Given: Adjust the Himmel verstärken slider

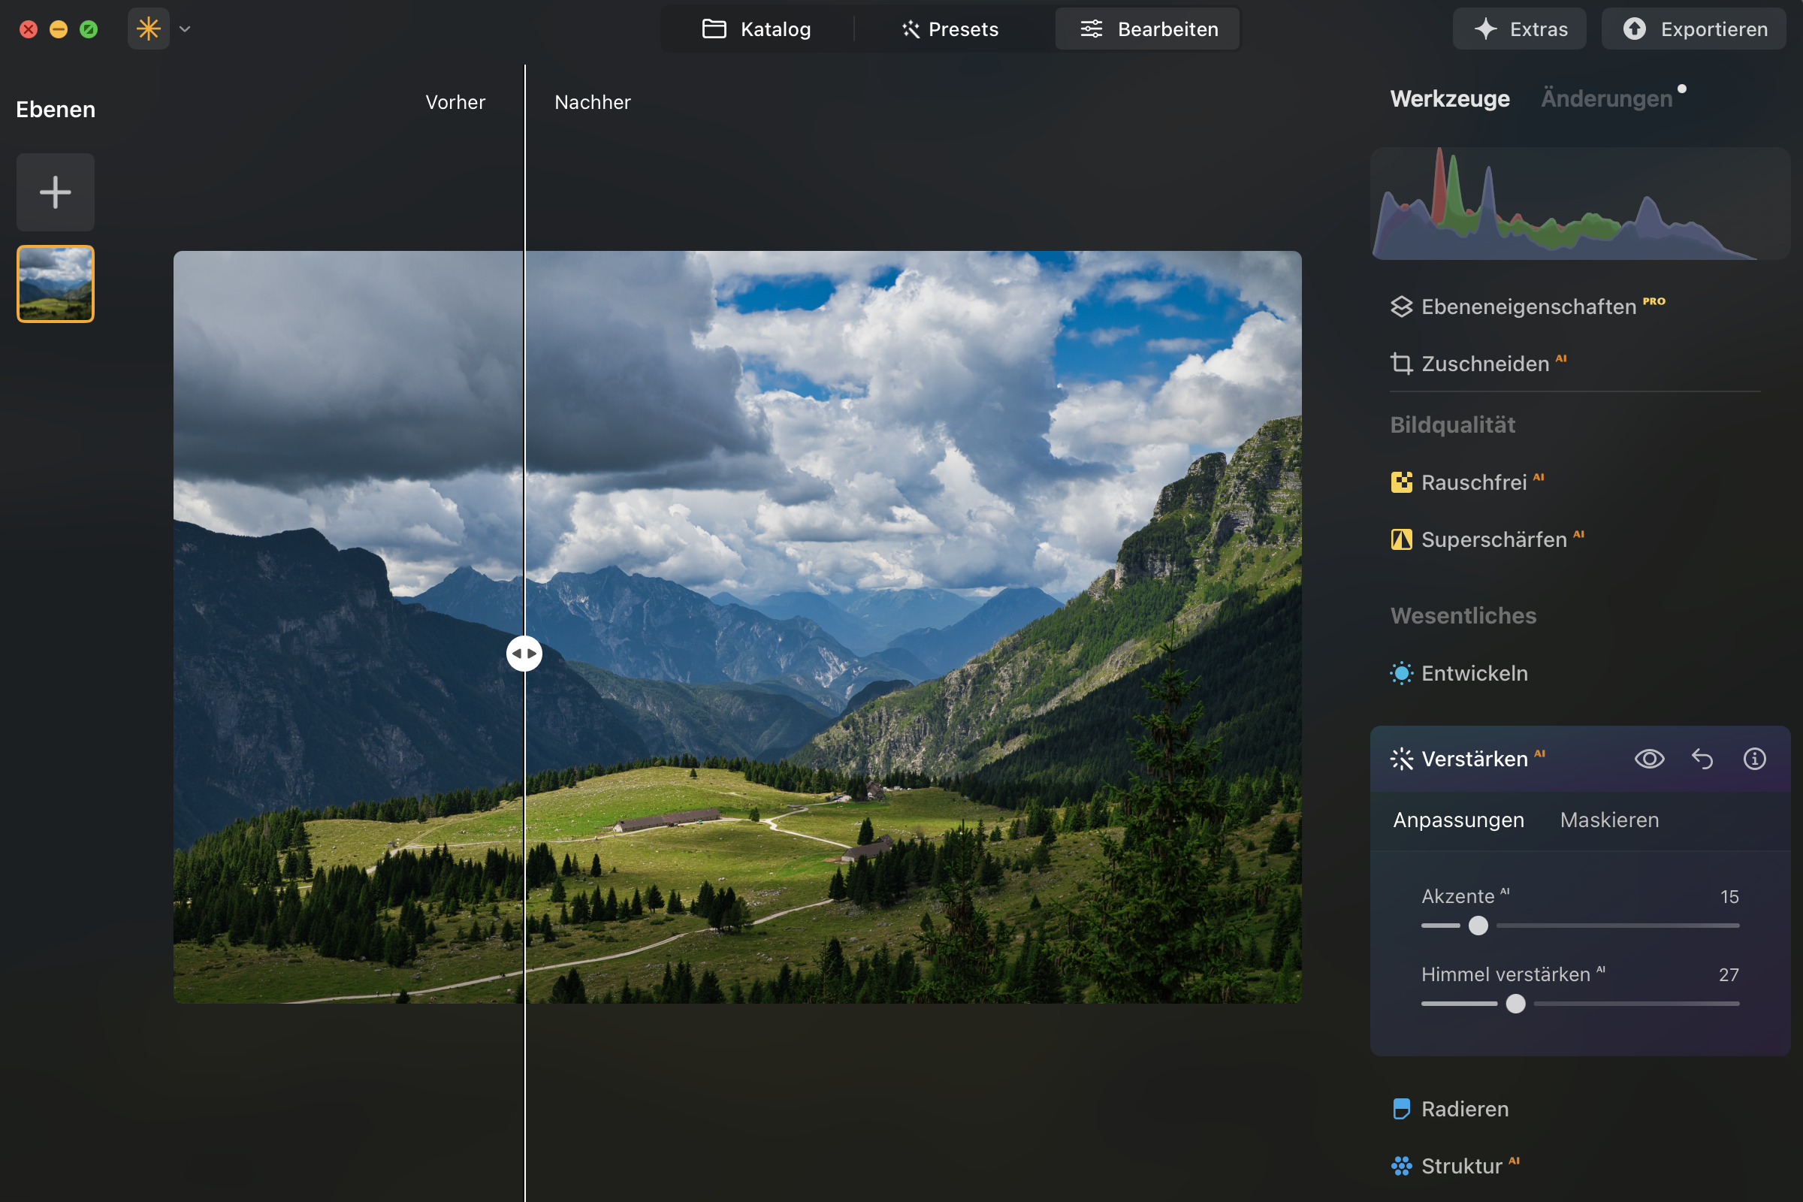Looking at the screenshot, I should click(x=1514, y=1003).
